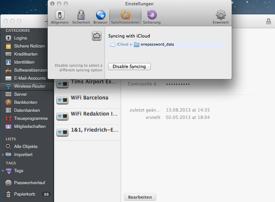This screenshot has width=275, height=202.
Task: Open the Treueprogramme category
Action: [27, 119]
